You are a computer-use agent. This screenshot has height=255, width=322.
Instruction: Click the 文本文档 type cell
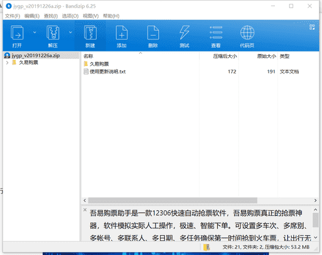[x=289, y=72]
